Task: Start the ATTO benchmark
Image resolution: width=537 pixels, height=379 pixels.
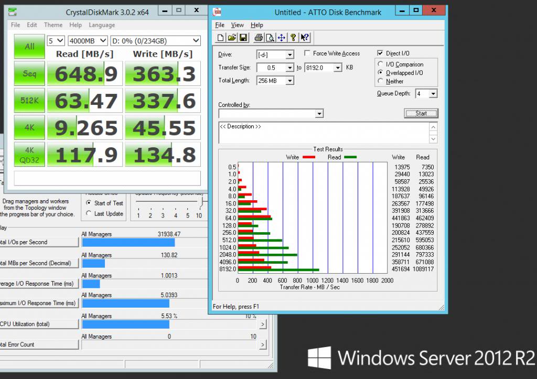Action: pyautogui.click(x=421, y=113)
